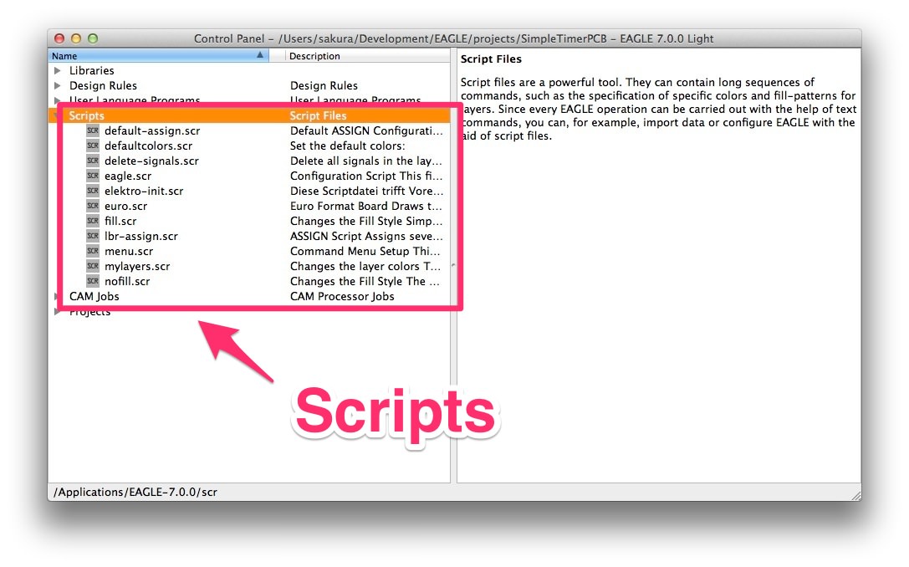This screenshot has height=567, width=909.
Task: Click the nofill.scr file name
Action: coord(127,282)
